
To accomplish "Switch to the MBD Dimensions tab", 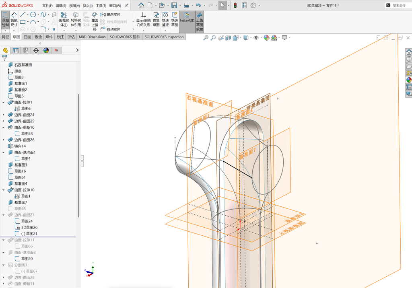I will 92,37.
